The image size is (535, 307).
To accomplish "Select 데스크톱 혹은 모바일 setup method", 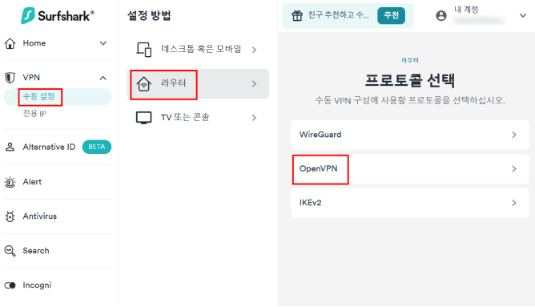I will [x=198, y=50].
